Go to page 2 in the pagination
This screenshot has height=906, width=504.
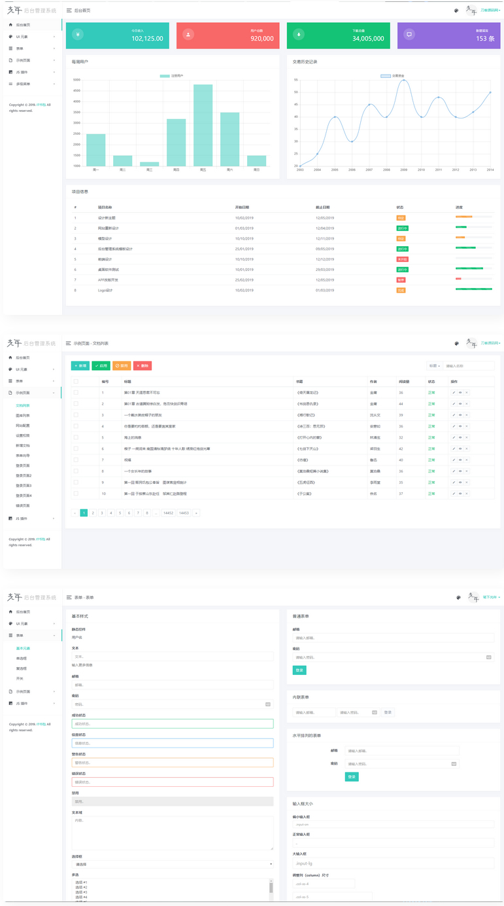(x=93, y=513)
